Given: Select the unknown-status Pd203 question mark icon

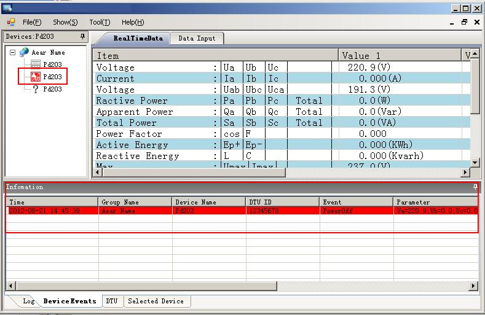Looking at the screenshot, I should click(x=36, y=89).
